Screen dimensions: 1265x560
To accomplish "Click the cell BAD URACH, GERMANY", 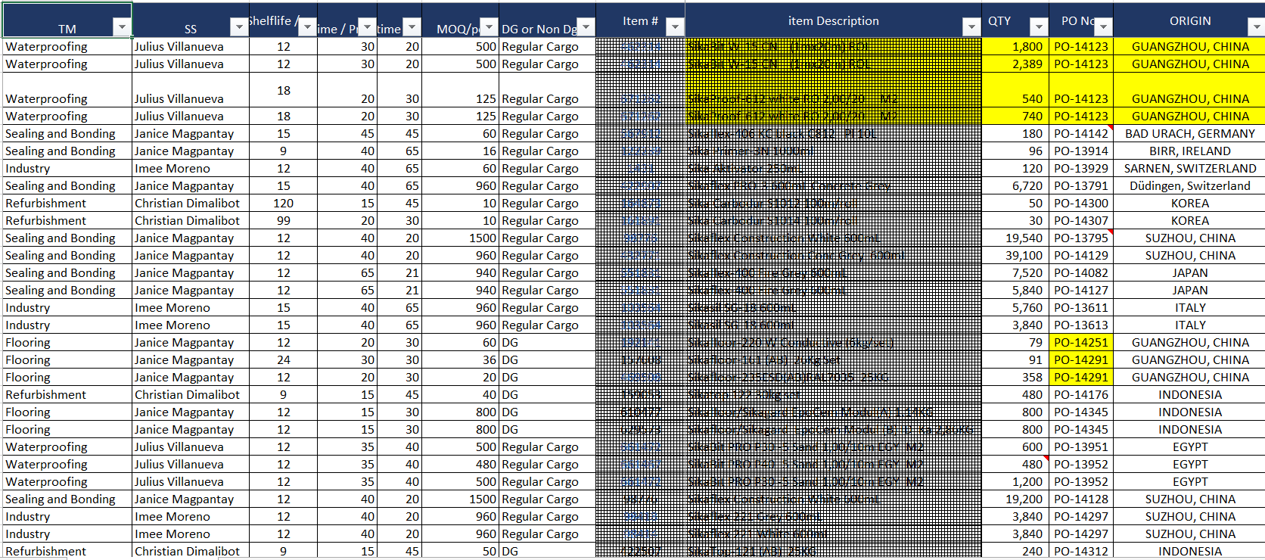I will [1189, 134].
